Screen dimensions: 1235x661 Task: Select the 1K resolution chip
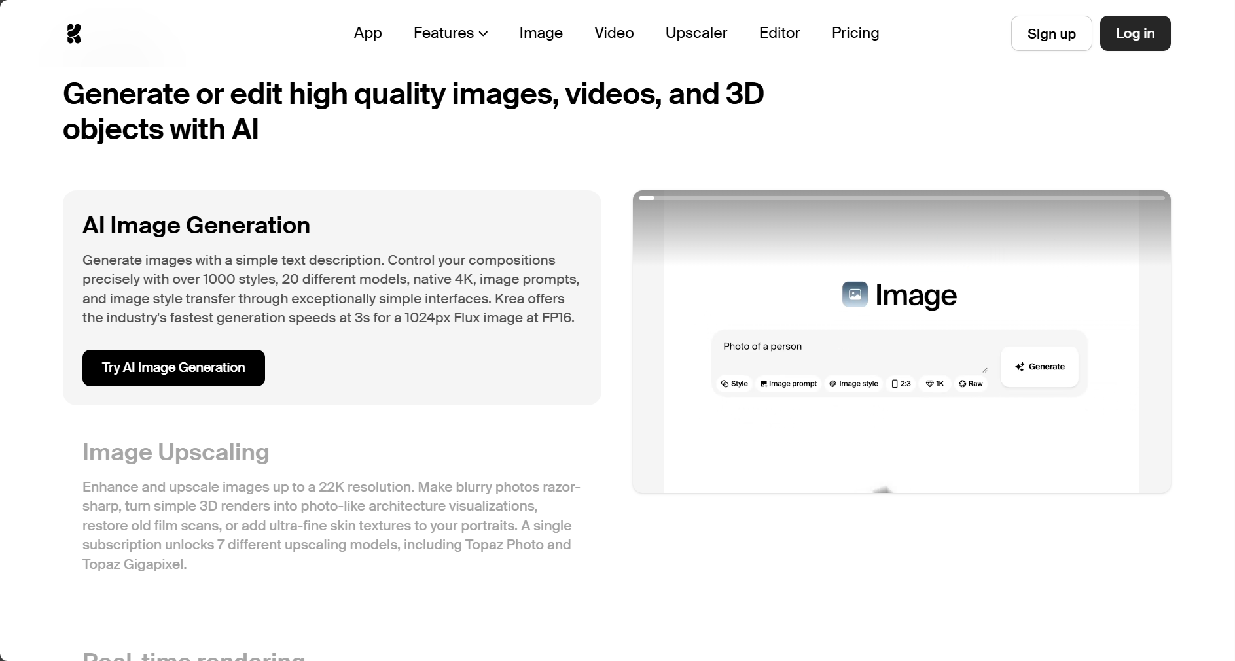coord(935,384)
